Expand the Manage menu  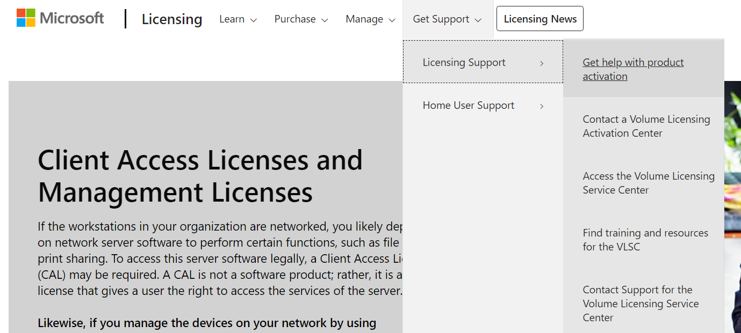coord(370,19)
